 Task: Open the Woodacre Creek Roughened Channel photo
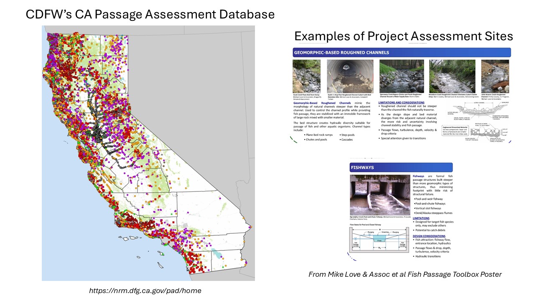tap(452, 76)
